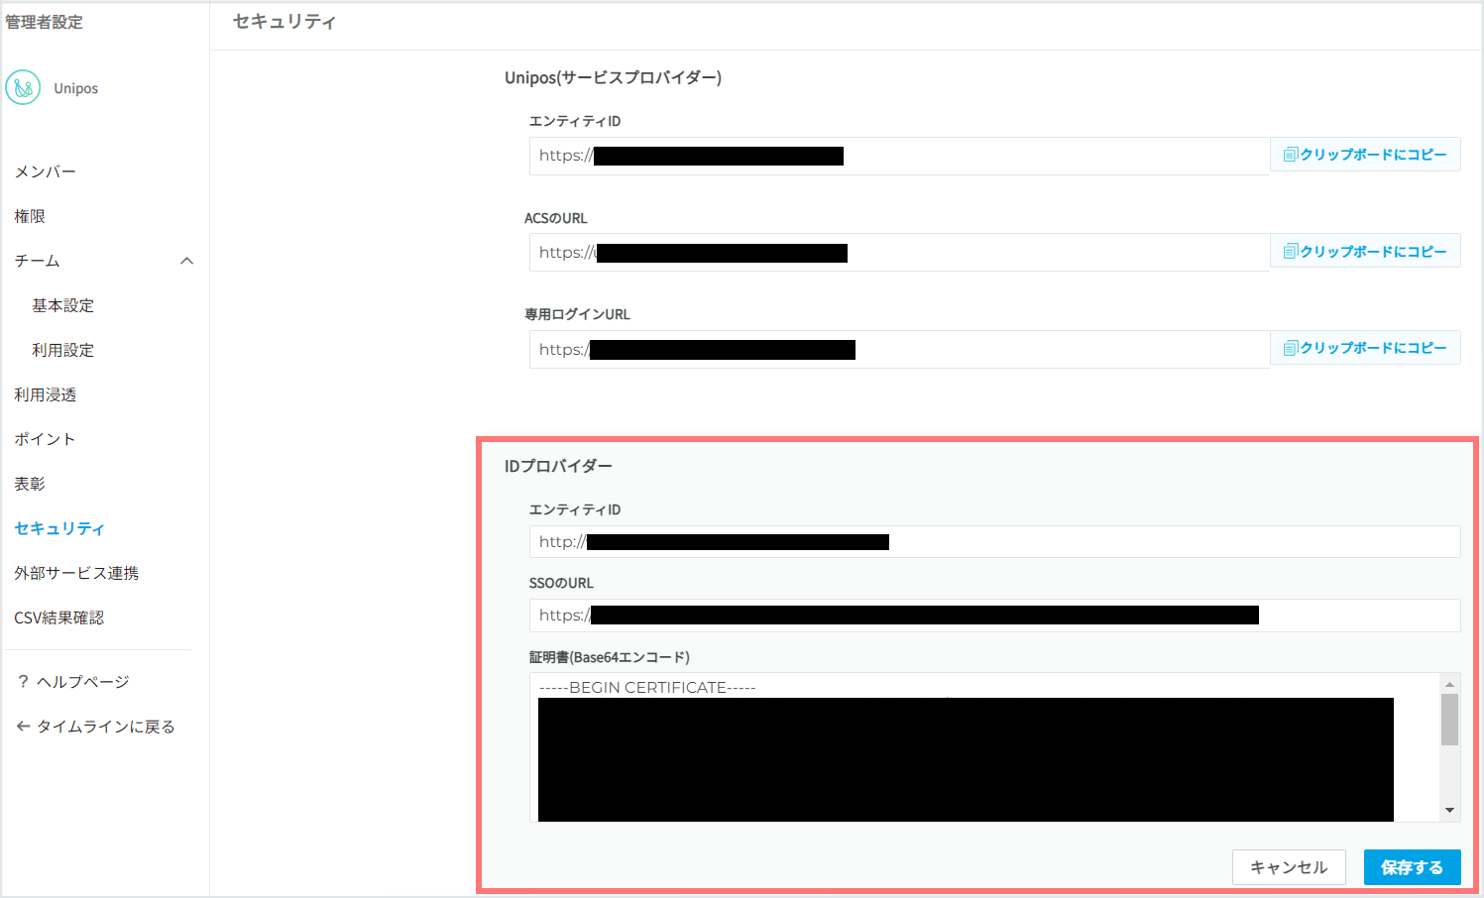Click the clipboard icon beside ACSのURL
This screenshot has height=898, width=1484.
coord(1290,252)
